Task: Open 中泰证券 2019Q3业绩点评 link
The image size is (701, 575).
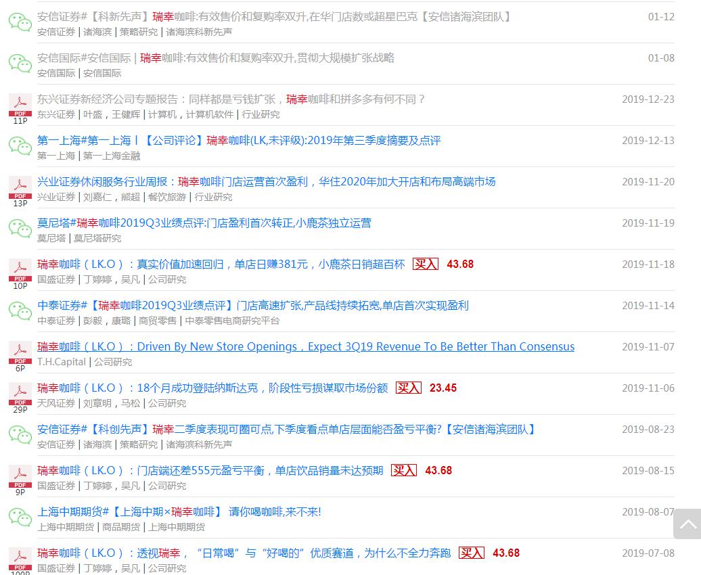Action: 253,306
